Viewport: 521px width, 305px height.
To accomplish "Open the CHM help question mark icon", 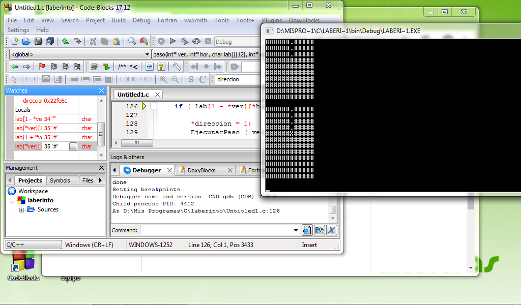I will [161, 67].
